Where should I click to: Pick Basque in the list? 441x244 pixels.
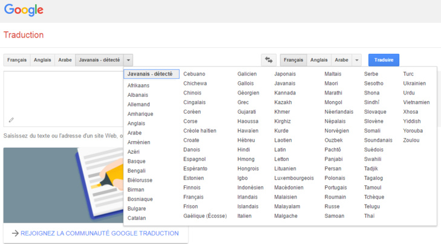(x=136, y=161)
